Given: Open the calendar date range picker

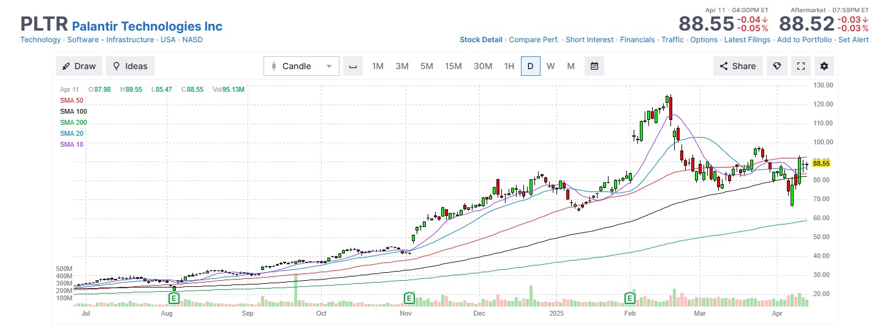Looking at the screenshot, I should (594, 66).
